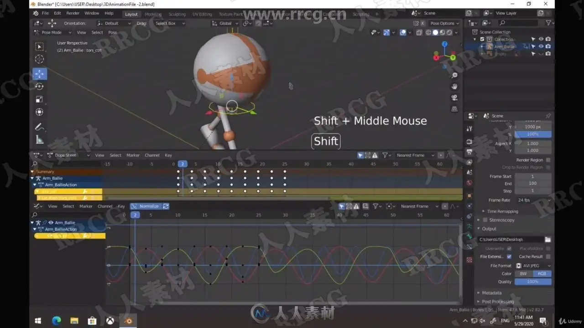Screen dimensions: 584x328
Task: Choose the Measure tool
Action: pyautogui.click(x=39, y=140)
